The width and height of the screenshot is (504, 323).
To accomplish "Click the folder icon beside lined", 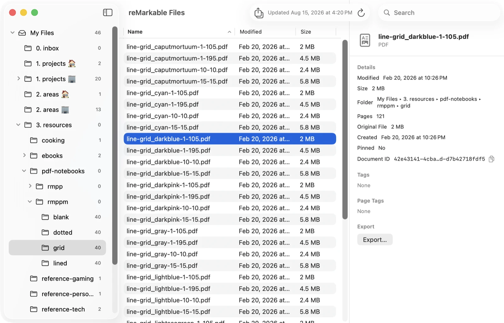I will click(x=45, y=263).
